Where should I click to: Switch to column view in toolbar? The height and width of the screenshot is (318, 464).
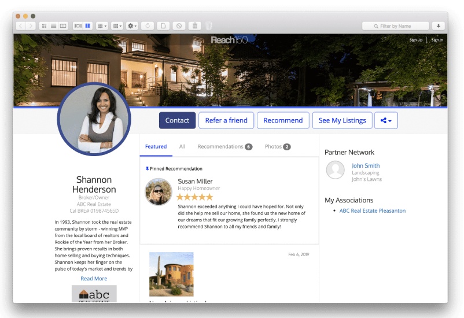pyautogui.click(x=63, y=26)
